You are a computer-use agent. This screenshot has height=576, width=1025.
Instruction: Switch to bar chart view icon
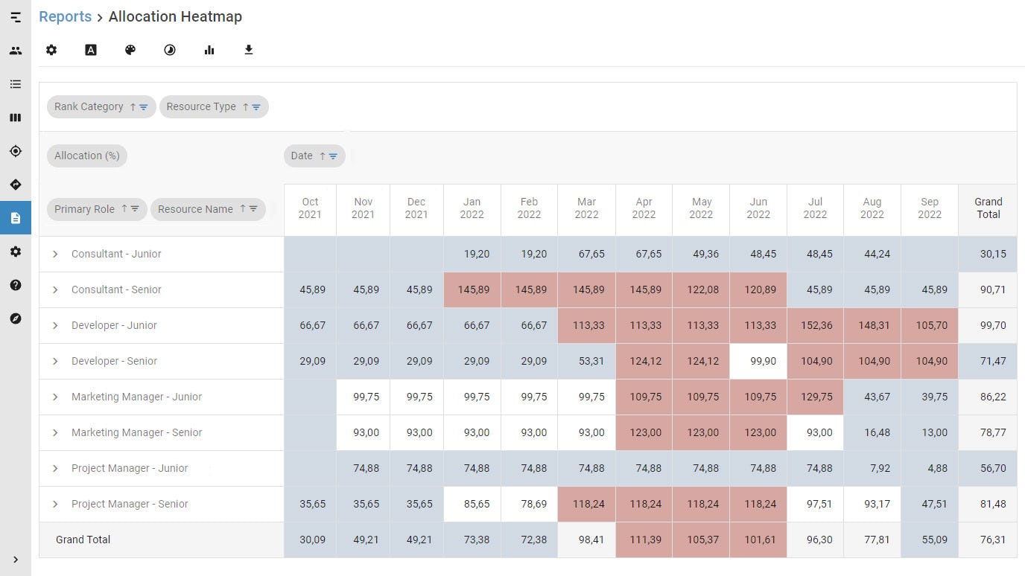(x=209, y=50)
